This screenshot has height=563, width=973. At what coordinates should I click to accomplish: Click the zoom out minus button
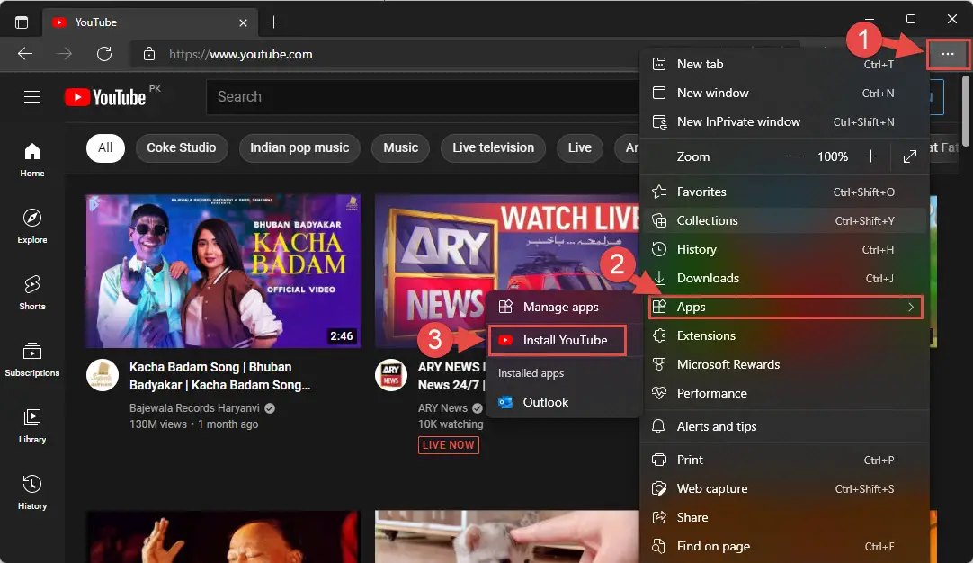(x=794, y=156)
